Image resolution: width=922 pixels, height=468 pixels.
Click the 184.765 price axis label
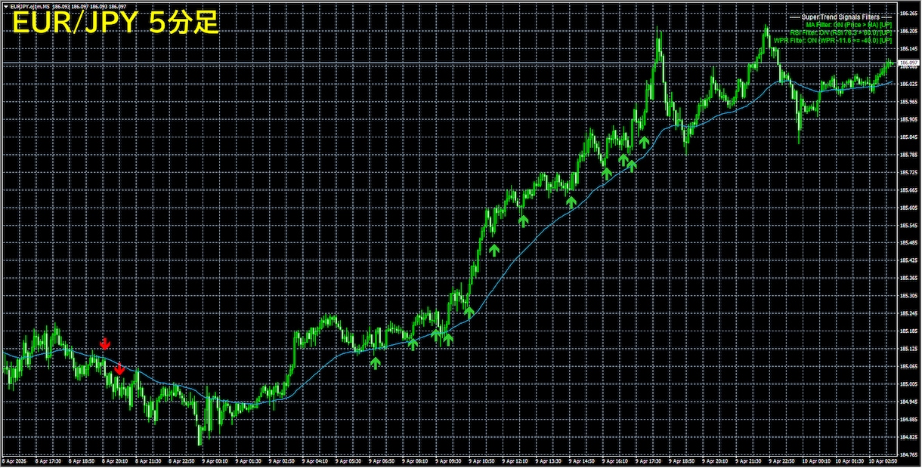(908, 455)
